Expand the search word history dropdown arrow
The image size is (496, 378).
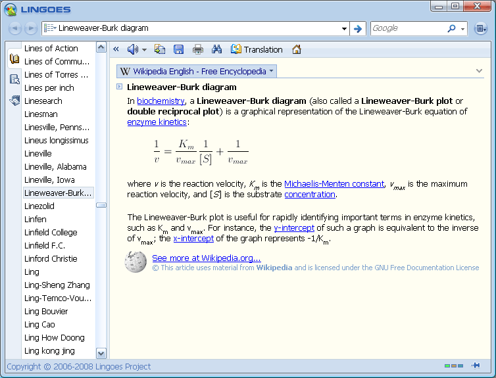344,29
